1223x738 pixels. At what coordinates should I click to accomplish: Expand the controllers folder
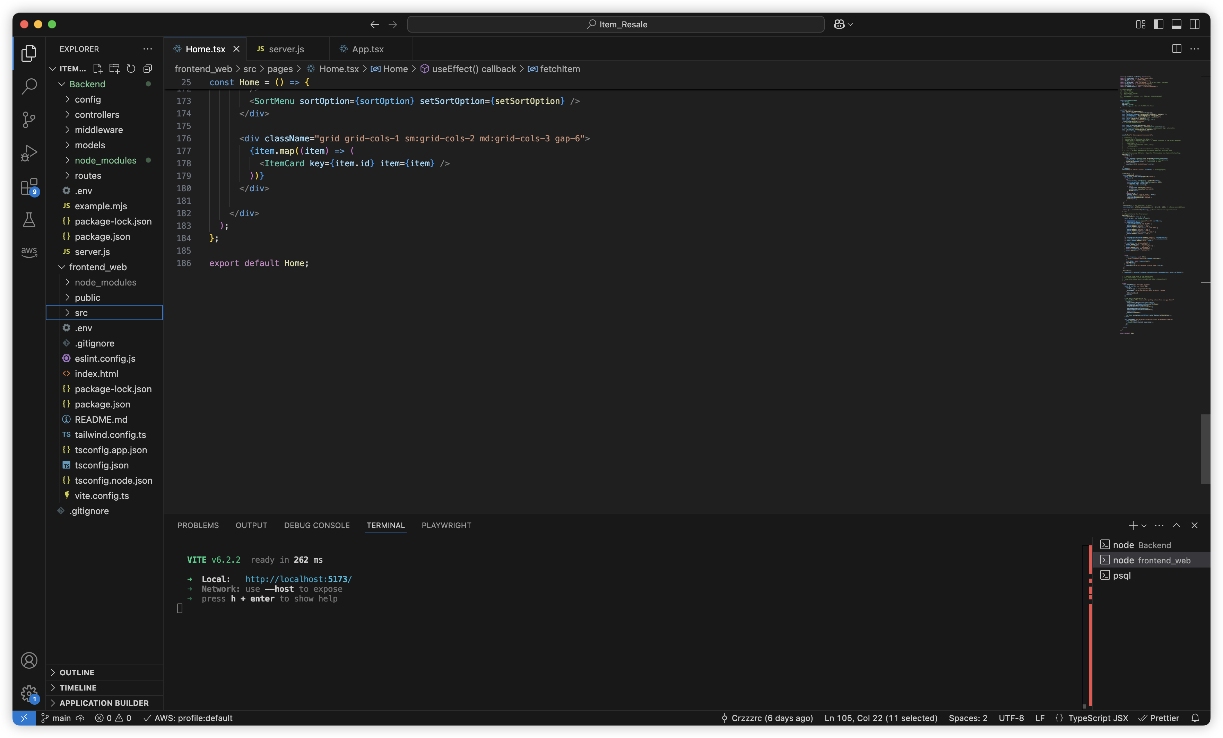pyautogui.click(x=104, y=115)
